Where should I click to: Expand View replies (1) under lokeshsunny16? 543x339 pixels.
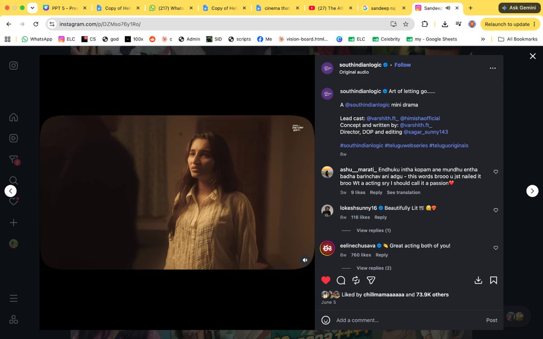374,231
